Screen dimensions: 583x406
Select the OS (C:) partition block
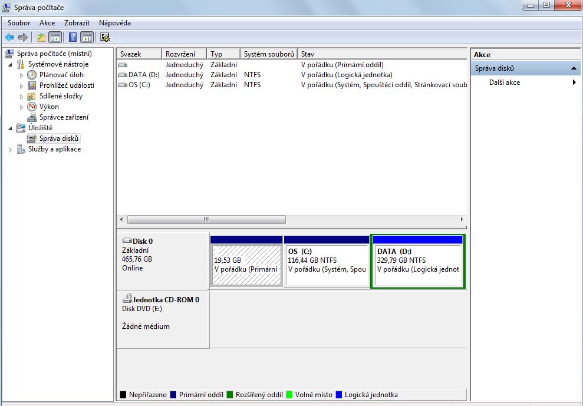326,265
